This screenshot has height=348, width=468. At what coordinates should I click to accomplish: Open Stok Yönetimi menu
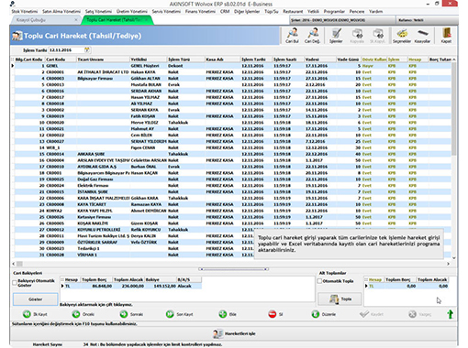click(x=25, y=11)
